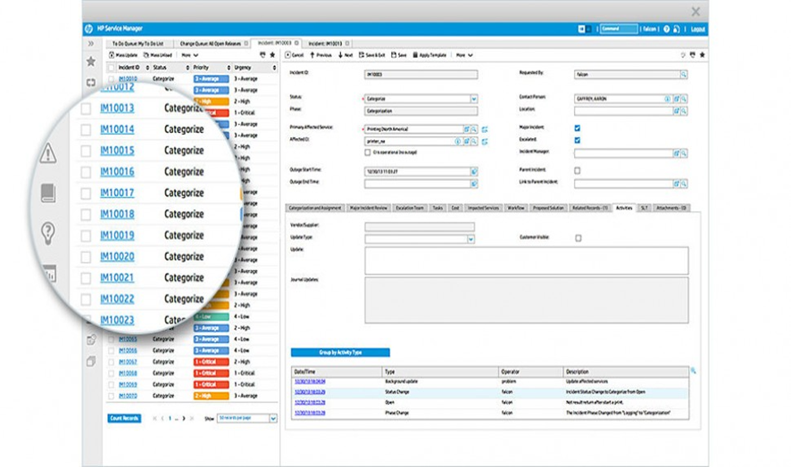Viewport: 791px width, 467px height.
Task: Check the Customer Visible checkbox
Action: coord(579,238)
